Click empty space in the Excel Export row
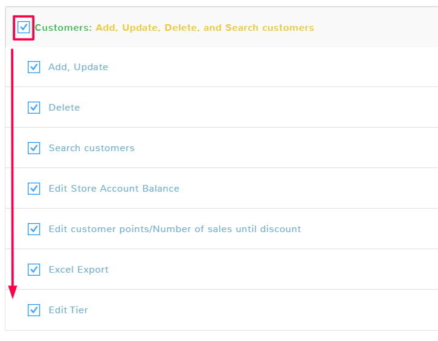This screenshot has height=341, width=438. click(272, 270)
